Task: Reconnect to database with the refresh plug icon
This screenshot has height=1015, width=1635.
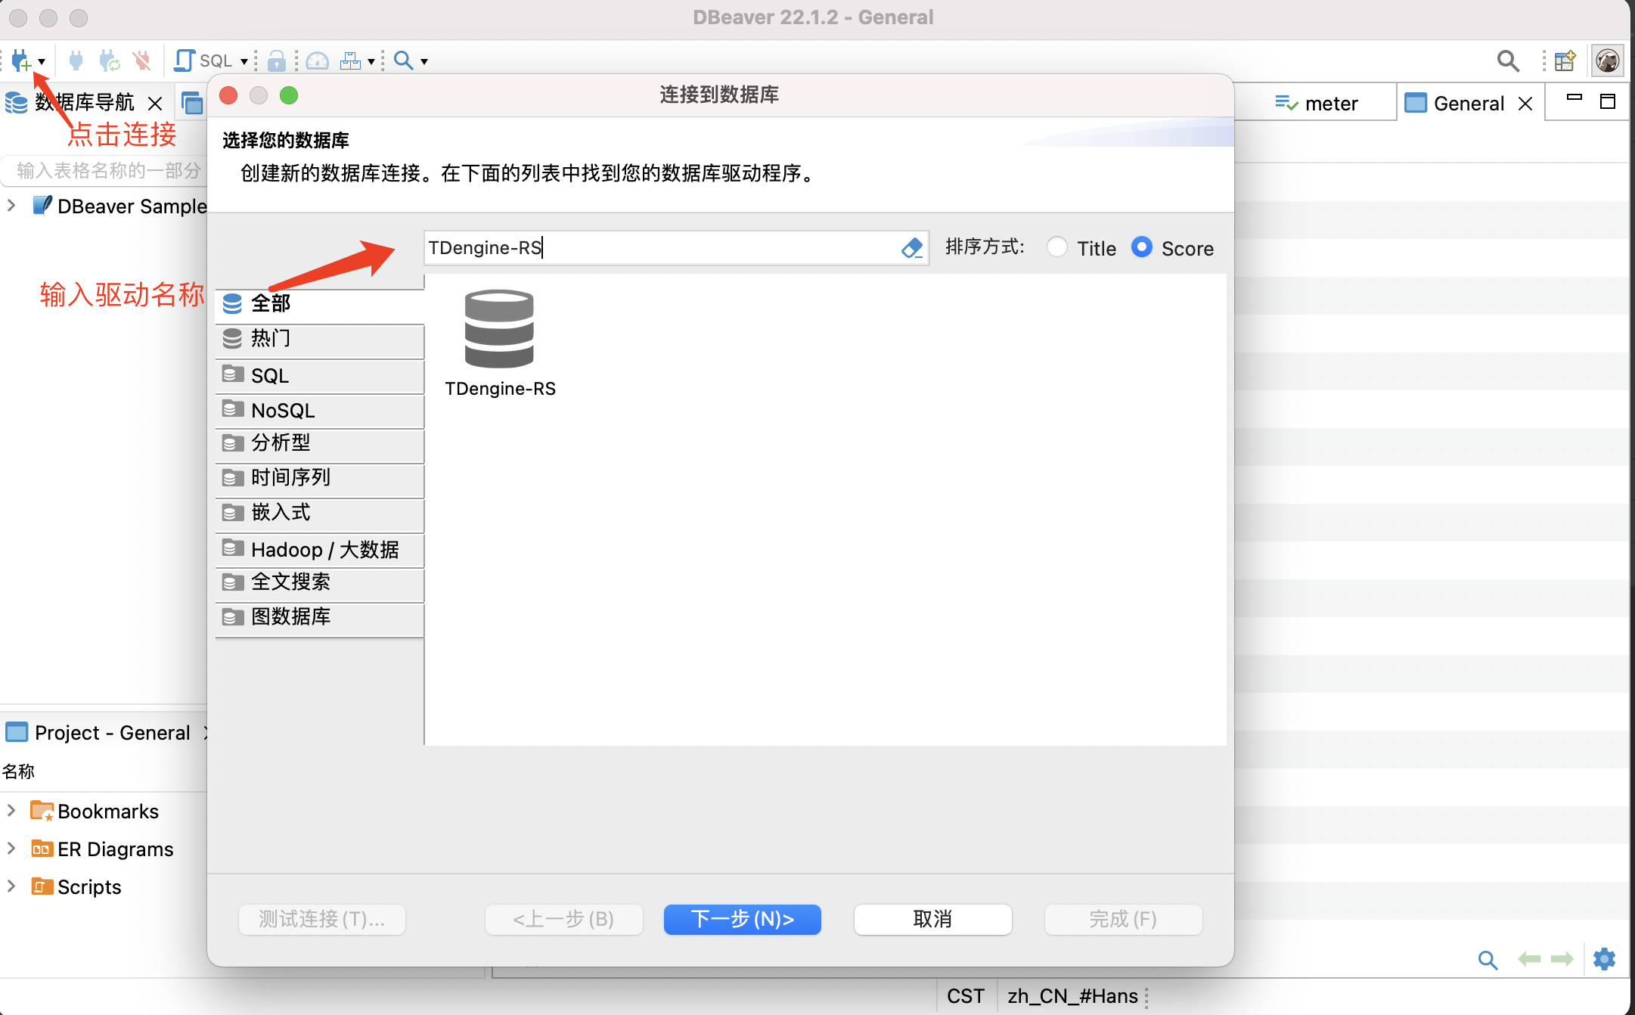Action: pyautogui.click(x=110, y=61)
